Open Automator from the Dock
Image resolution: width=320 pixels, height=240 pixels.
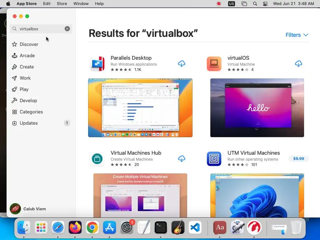237,227
